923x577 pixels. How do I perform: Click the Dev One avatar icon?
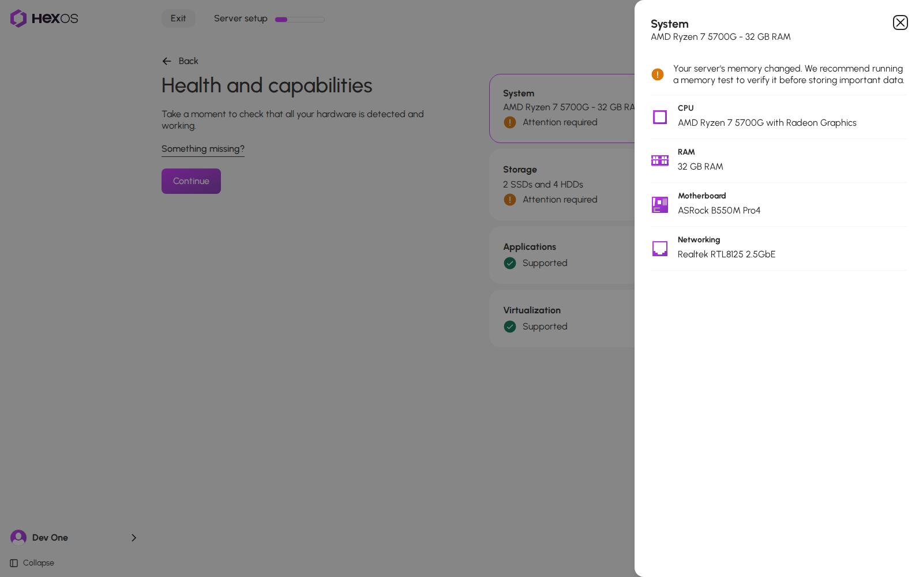(x=18, y=538)
